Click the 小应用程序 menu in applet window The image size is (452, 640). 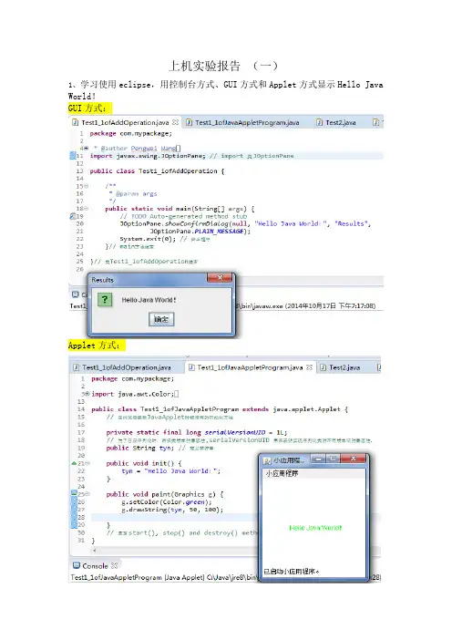click(x=282, y=473)
